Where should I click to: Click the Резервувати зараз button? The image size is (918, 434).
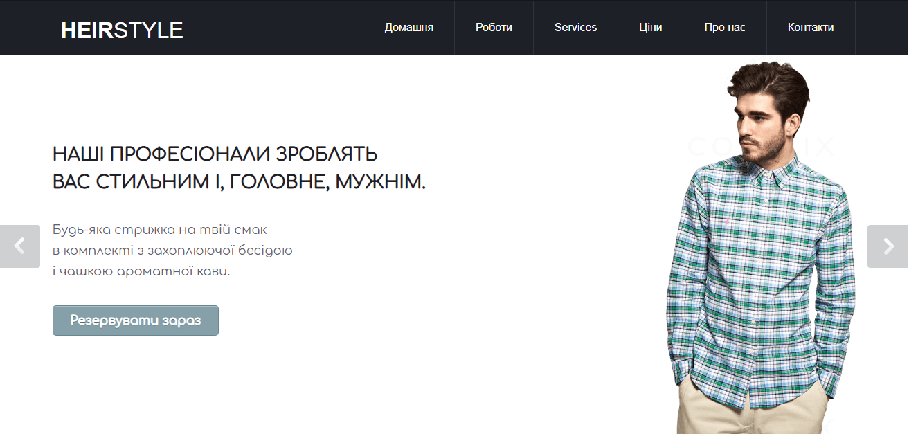(136, 320)
